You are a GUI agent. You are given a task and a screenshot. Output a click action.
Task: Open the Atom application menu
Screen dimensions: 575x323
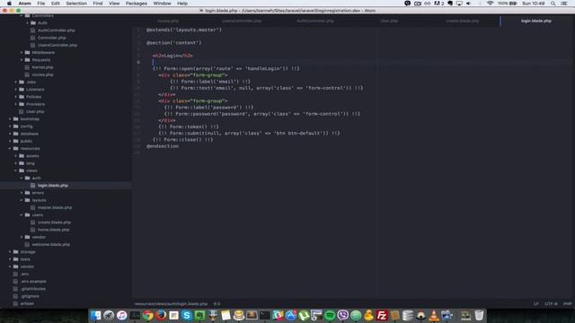click(24, 4)
